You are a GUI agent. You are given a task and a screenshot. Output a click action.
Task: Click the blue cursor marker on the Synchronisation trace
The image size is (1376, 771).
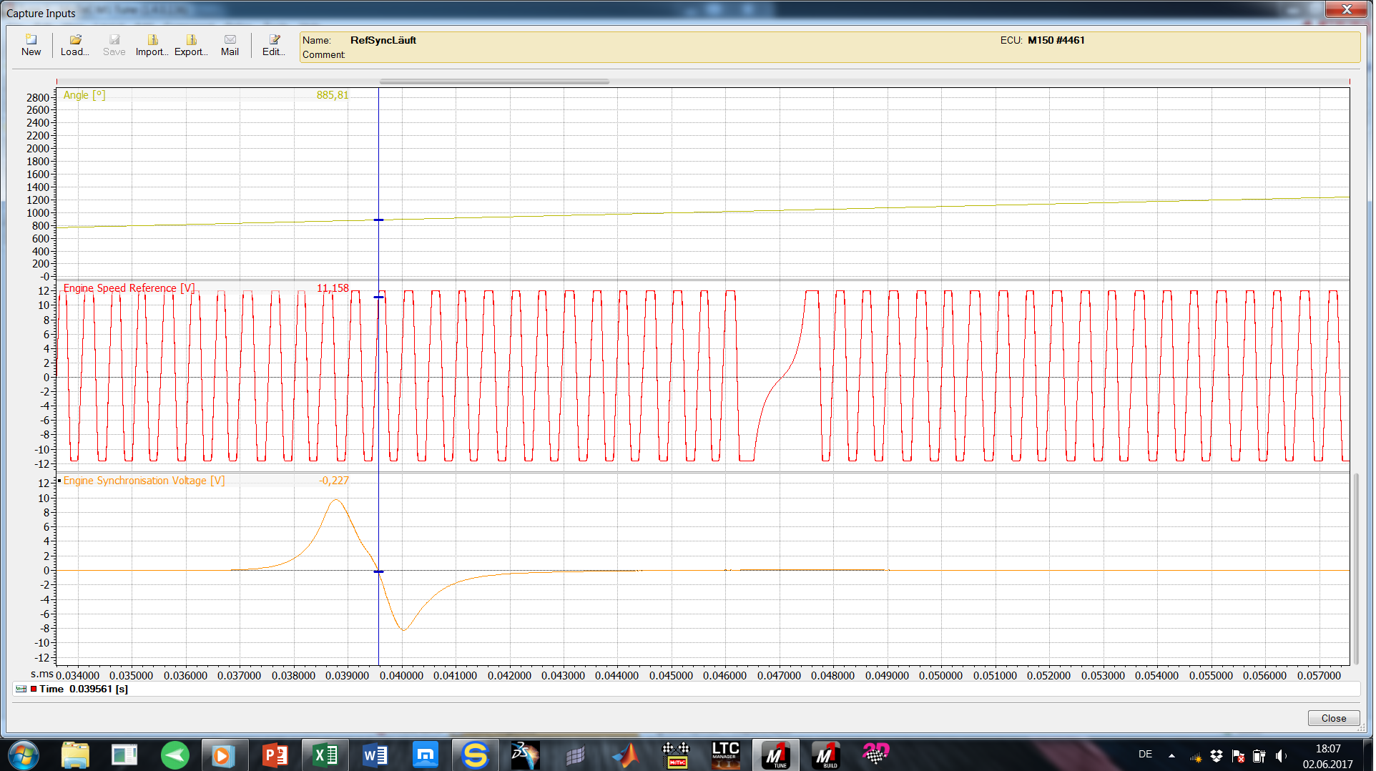coord(379,571)
